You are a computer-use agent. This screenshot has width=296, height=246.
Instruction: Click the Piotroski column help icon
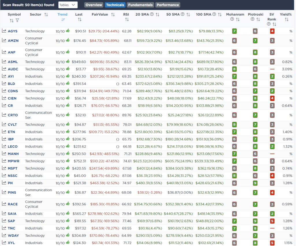coord(252,18)
